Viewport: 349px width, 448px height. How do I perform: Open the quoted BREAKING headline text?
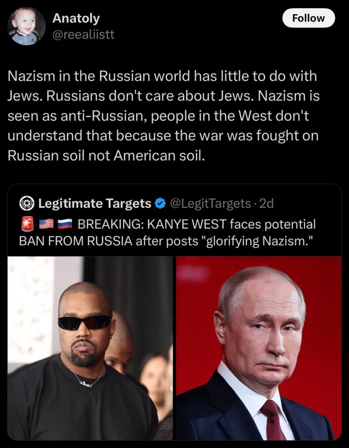point(168,232)
